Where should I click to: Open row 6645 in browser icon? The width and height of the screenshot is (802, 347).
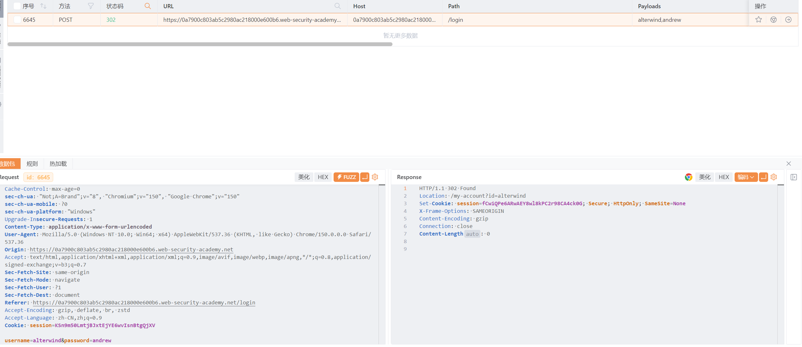[x=774, y=20]
